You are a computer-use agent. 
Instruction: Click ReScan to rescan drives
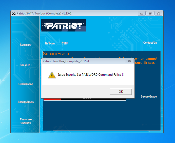click(50, 43)
